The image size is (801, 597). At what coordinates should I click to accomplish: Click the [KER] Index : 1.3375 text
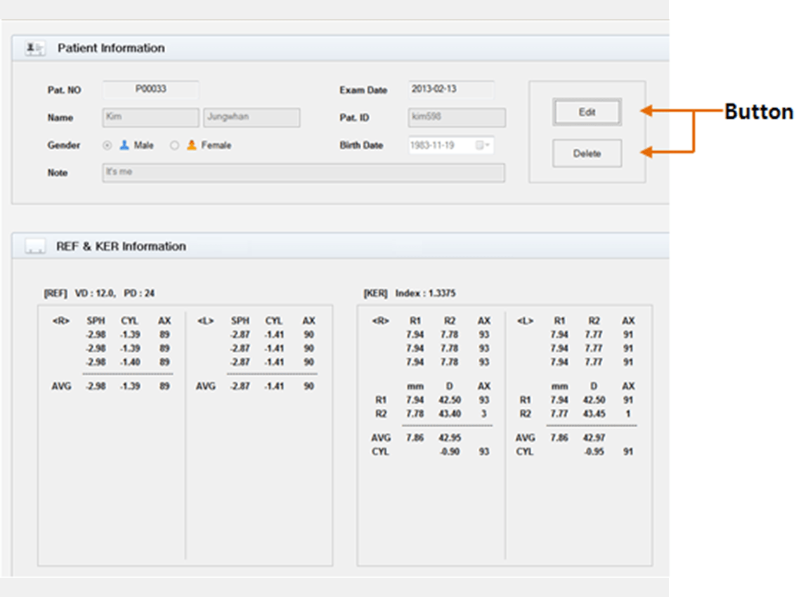coord(410,293)
